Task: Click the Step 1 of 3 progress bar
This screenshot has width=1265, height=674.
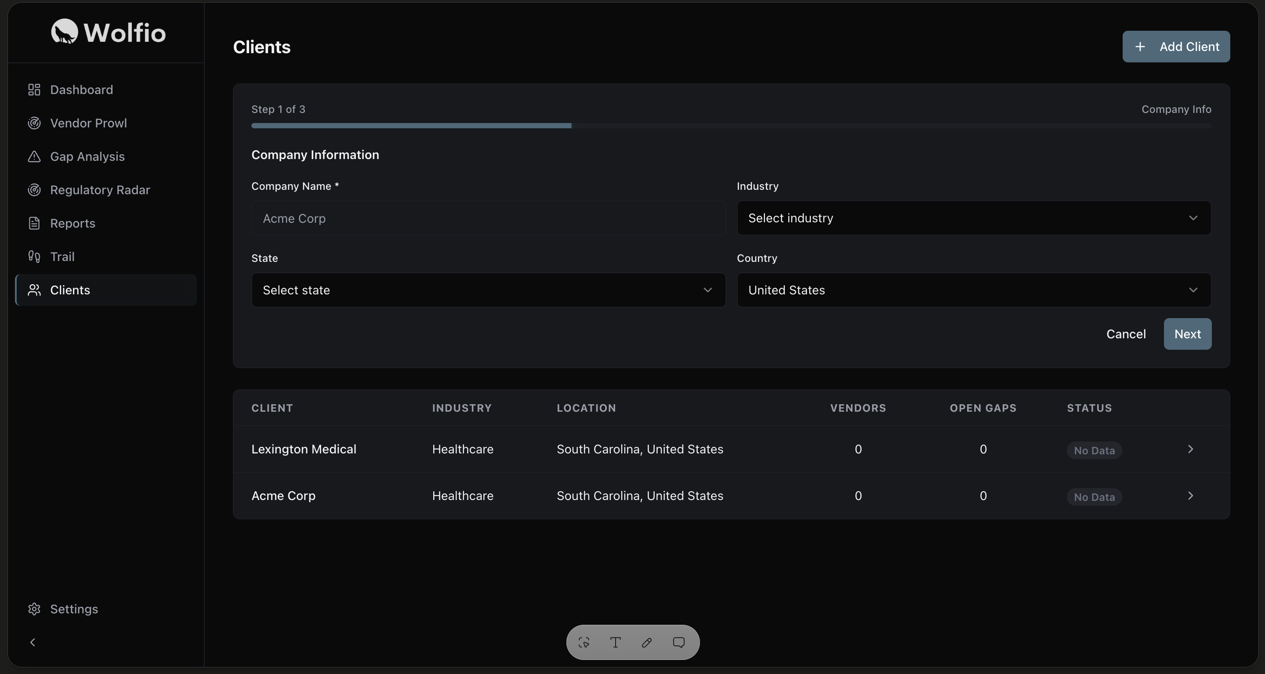Action: (x=731, y=126)
